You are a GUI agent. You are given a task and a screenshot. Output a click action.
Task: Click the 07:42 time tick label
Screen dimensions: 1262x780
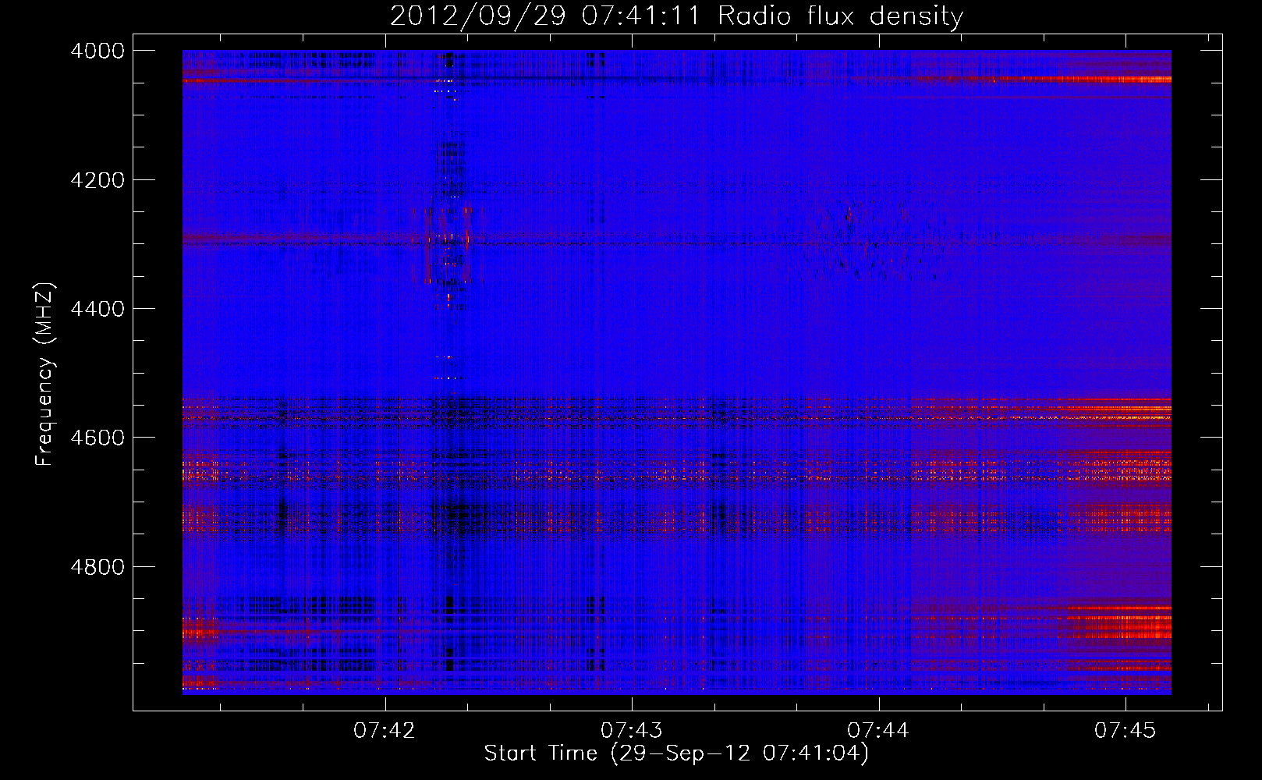click(385, 730)
